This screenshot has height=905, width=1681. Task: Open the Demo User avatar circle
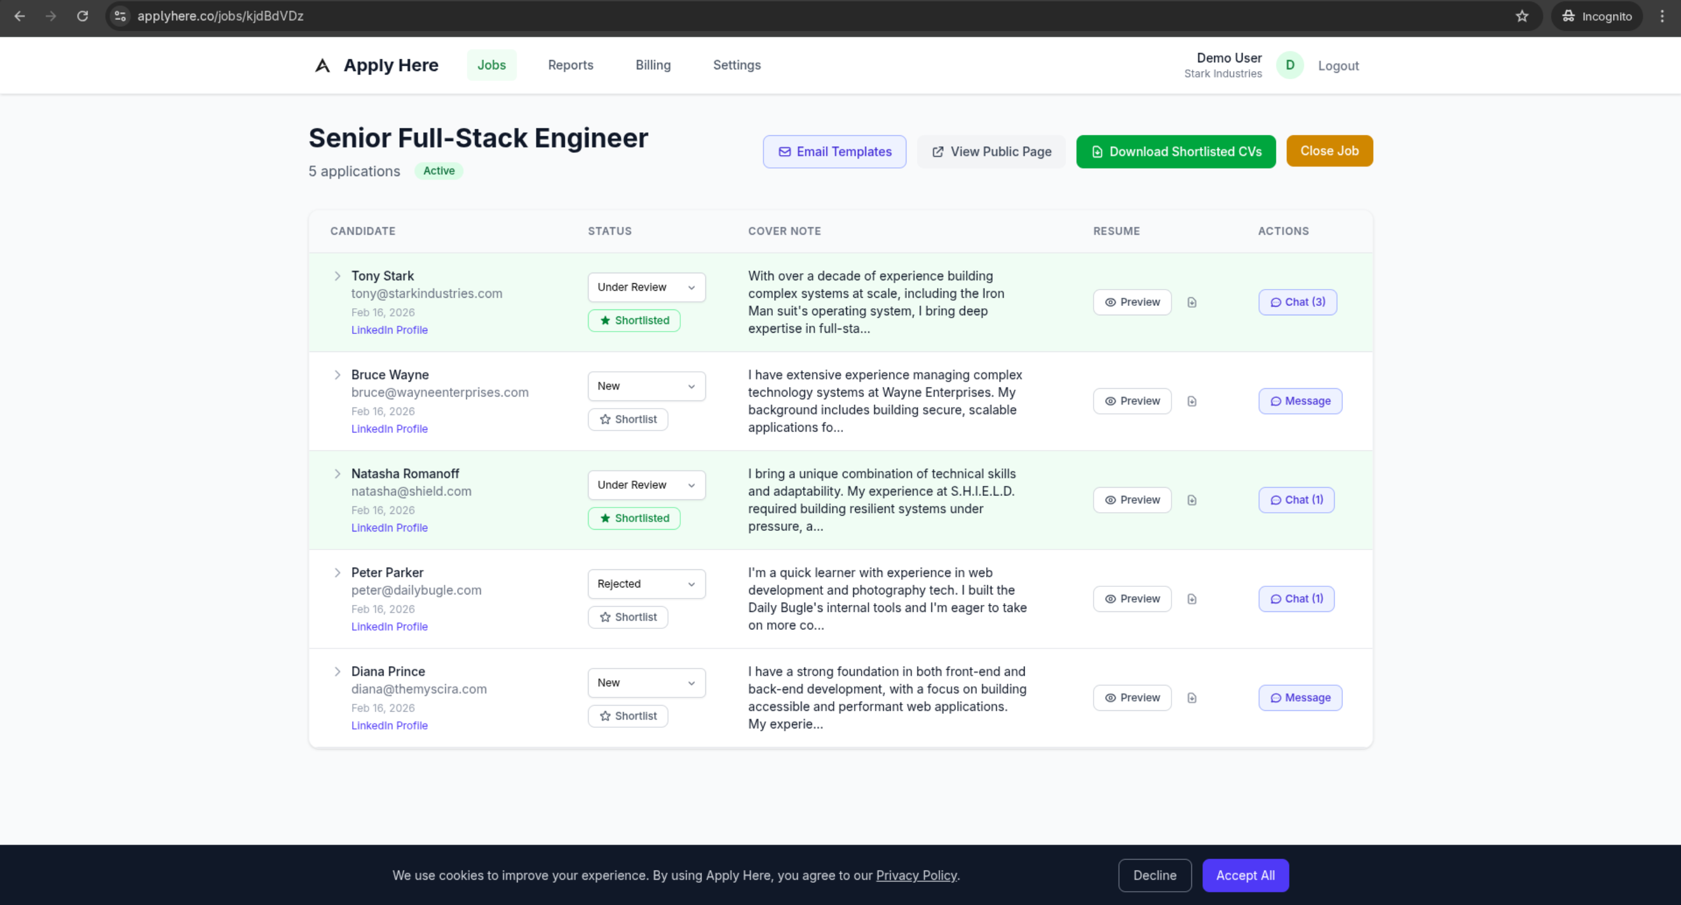pos(1289,65)
